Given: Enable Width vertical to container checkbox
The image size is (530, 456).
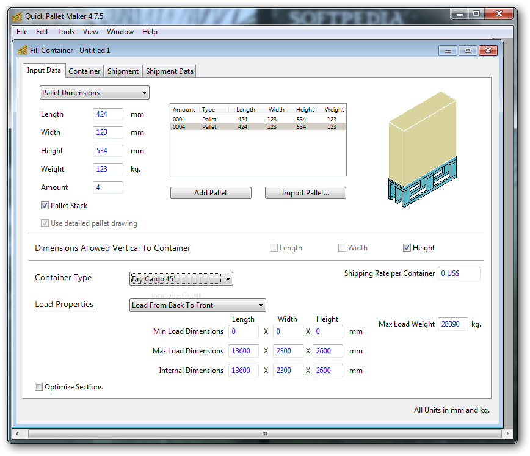Looking at the screenshot, I should [342, 248].
